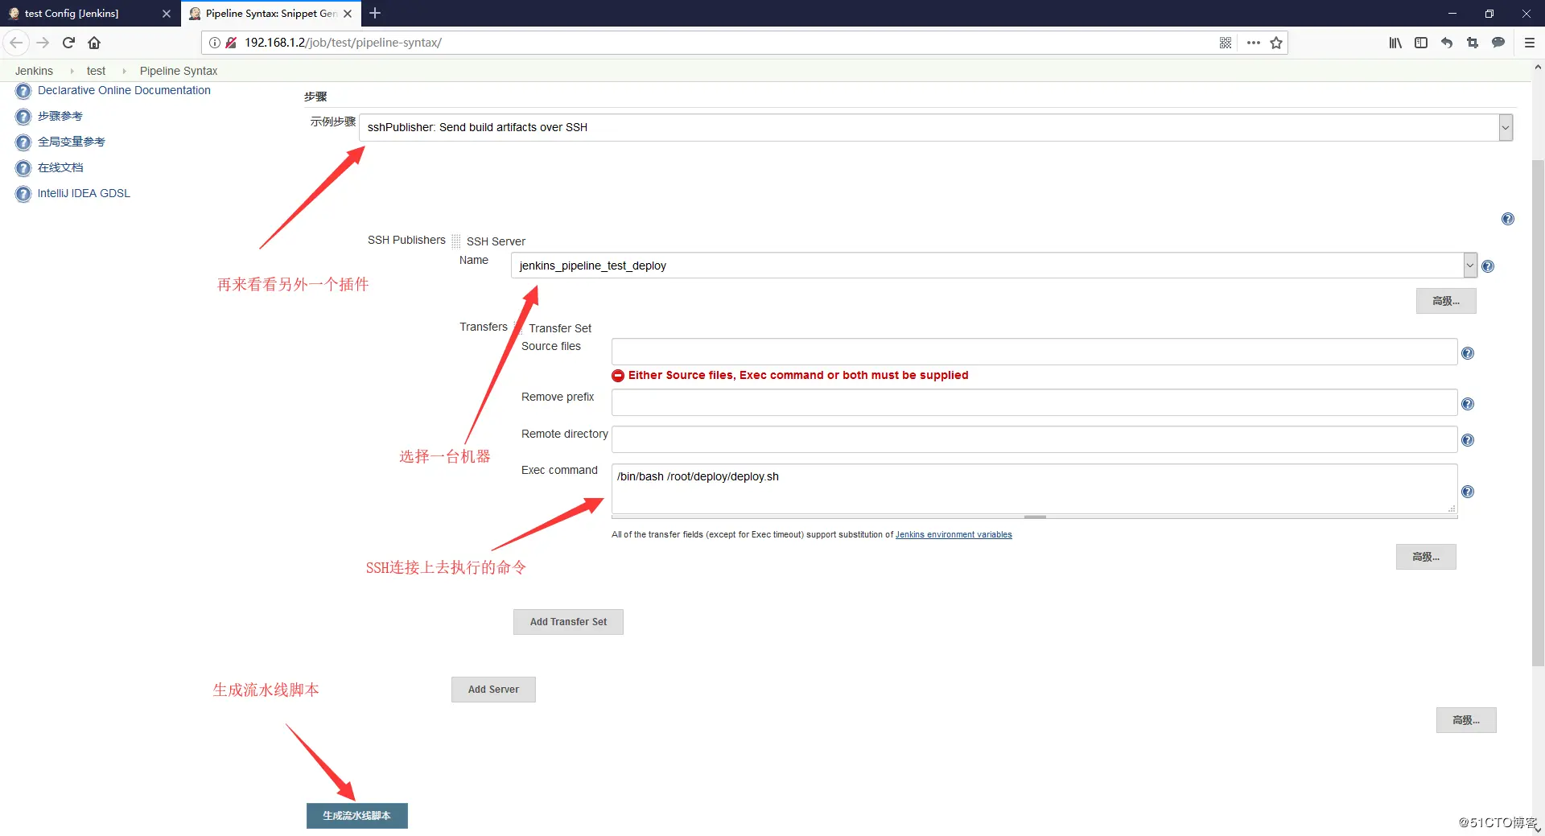Click the Jenkins breadcrumb
Screen dimensions: 1545x836
coord(34,71)
